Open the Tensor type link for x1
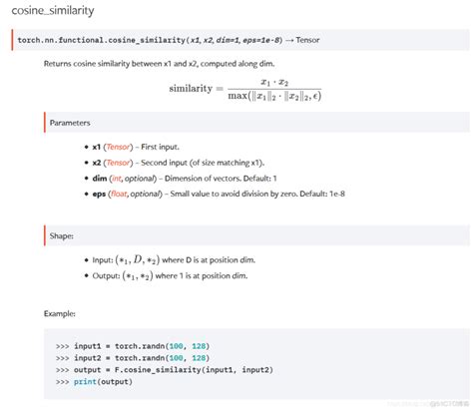 (118, 147)
